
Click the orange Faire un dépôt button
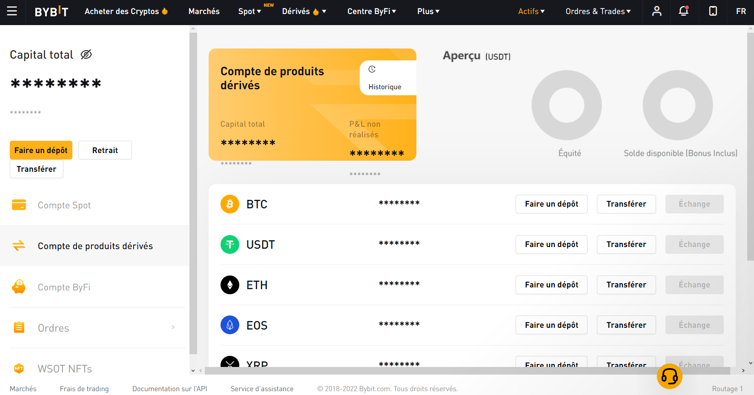41,150
